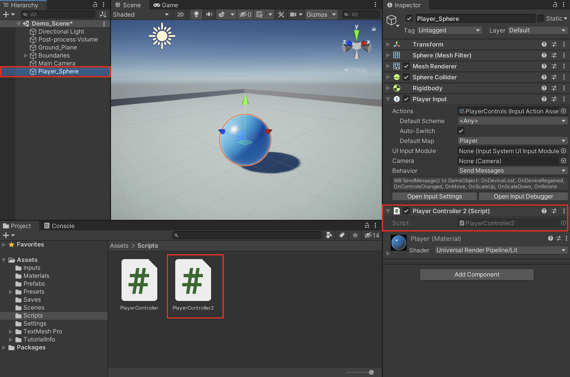Toggle the Static checkbox

(540, 19)
